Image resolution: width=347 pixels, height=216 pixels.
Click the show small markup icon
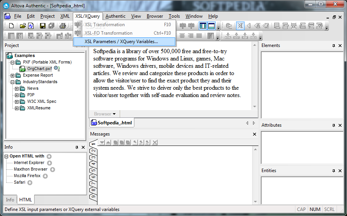pos(249,26)
